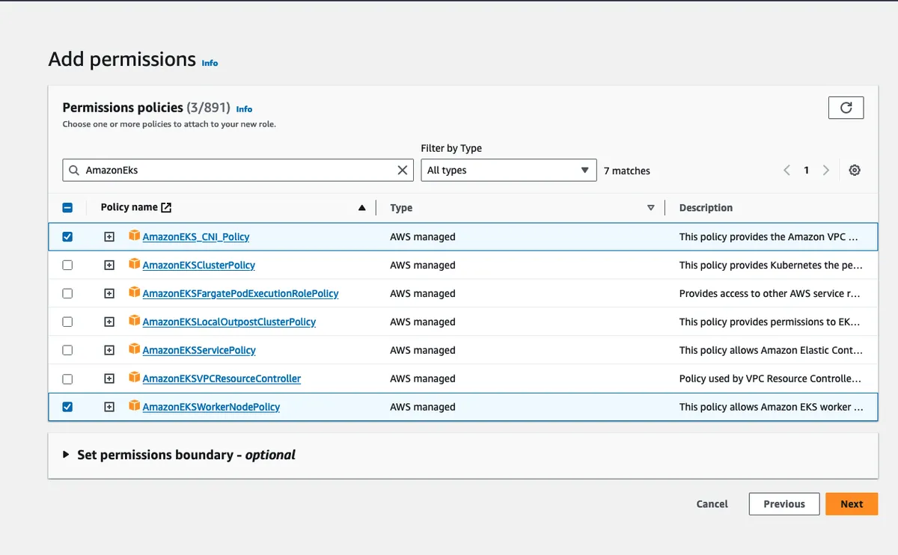Open the table preferences gear icon
Viewport: 898px width, 555px height.
coord(855,171)
